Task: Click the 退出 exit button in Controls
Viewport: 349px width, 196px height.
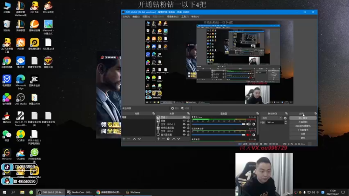Action: tap(303, 138)
